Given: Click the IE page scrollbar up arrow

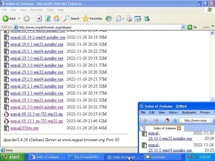Looking at the screenshot, I should (x=212, y=33).
